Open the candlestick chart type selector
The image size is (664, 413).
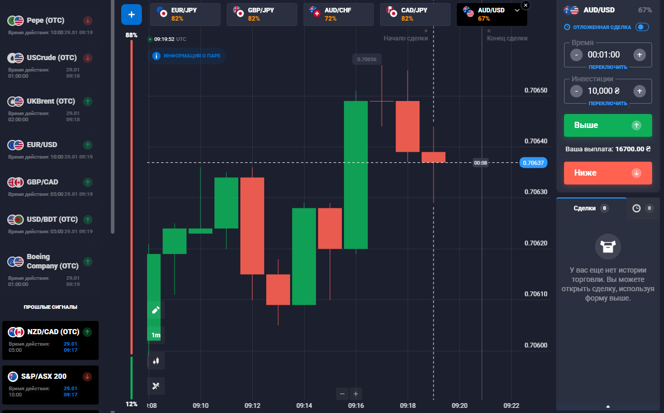(x=156, y=361)
